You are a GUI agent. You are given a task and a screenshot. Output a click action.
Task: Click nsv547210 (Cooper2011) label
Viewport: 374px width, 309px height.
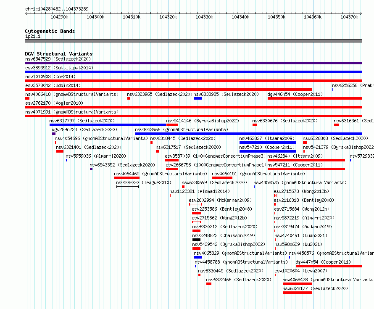pos(267,147)
